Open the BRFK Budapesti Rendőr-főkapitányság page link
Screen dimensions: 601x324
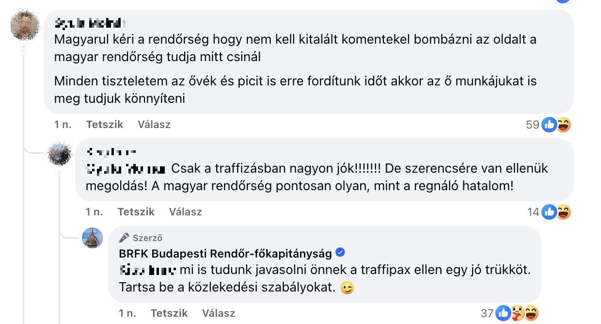pyautogui.click(x=225, y=253)
